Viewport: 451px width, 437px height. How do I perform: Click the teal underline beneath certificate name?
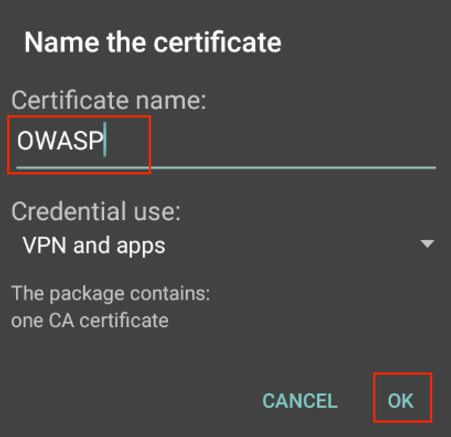tap(226, 166)
